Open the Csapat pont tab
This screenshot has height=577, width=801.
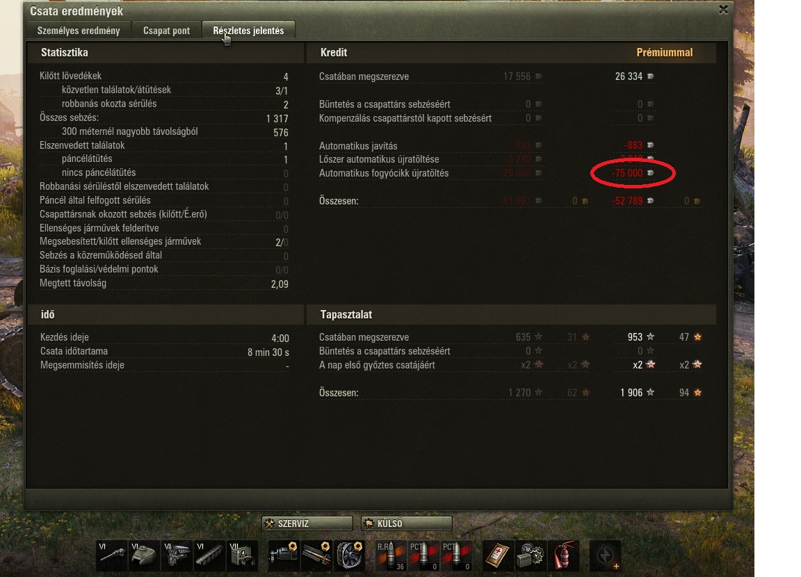(167, 31)
